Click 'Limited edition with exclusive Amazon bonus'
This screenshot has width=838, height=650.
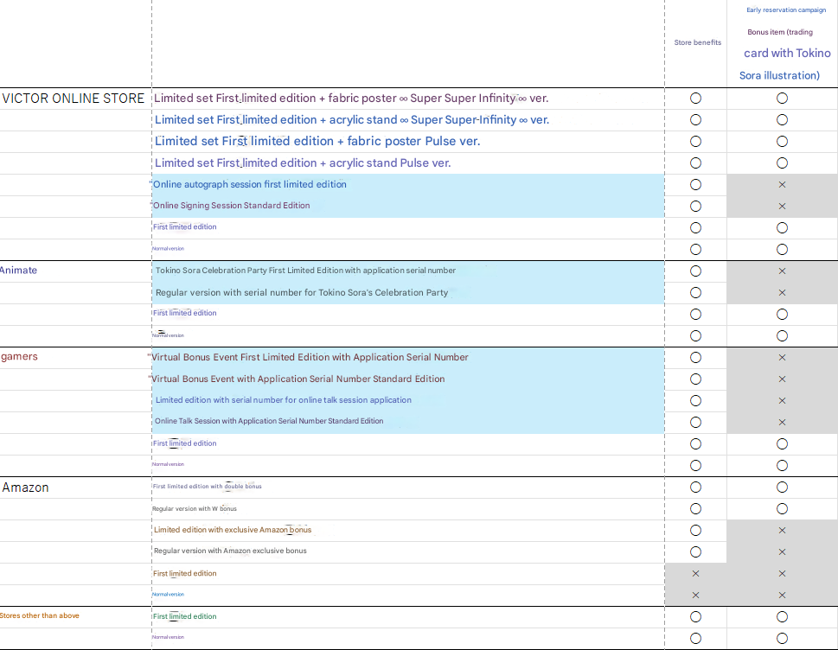pos(233,530)
